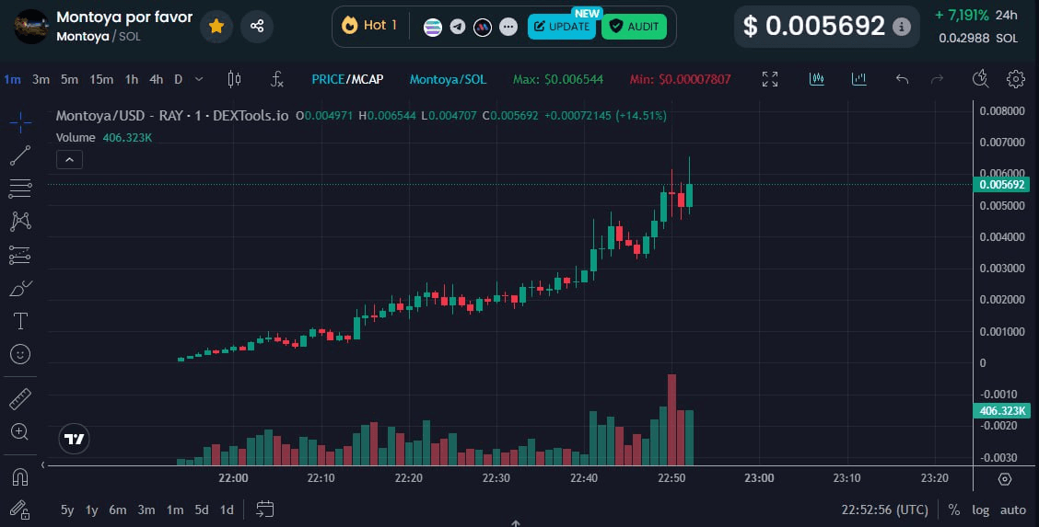Click the 0.005692 price label on axis
This screenshot has width=1039, height=527.
coord(1001,185)
